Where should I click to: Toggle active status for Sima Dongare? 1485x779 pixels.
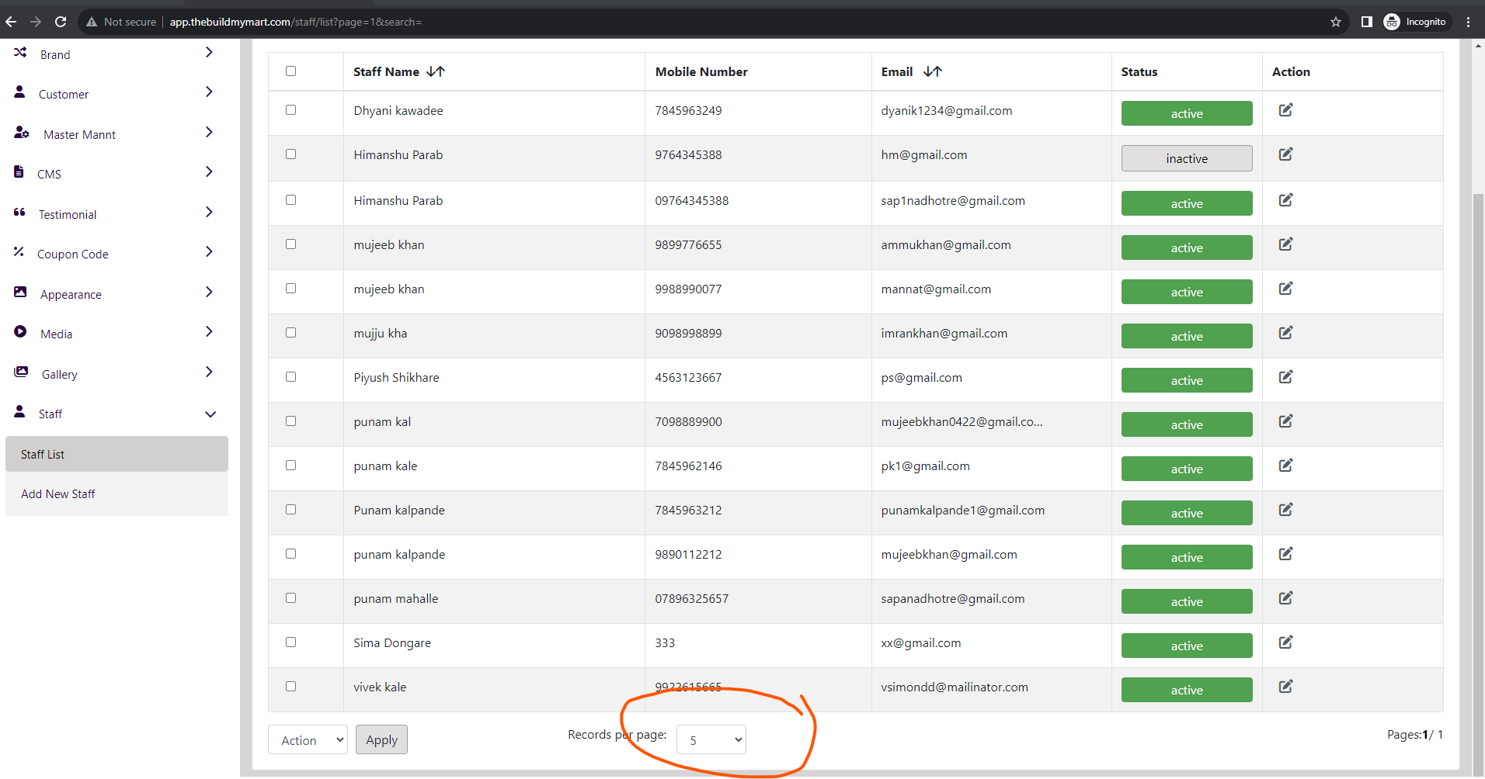click(x=1187, y=646)
